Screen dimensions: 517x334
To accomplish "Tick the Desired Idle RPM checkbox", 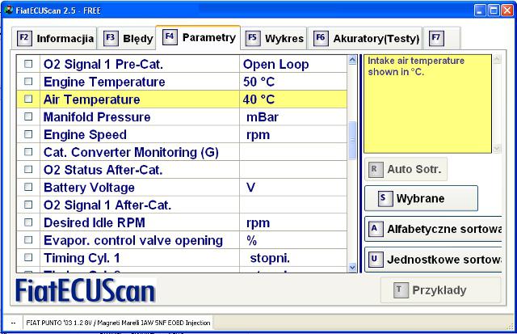I will pyautogui.click(x=28, y=222).
